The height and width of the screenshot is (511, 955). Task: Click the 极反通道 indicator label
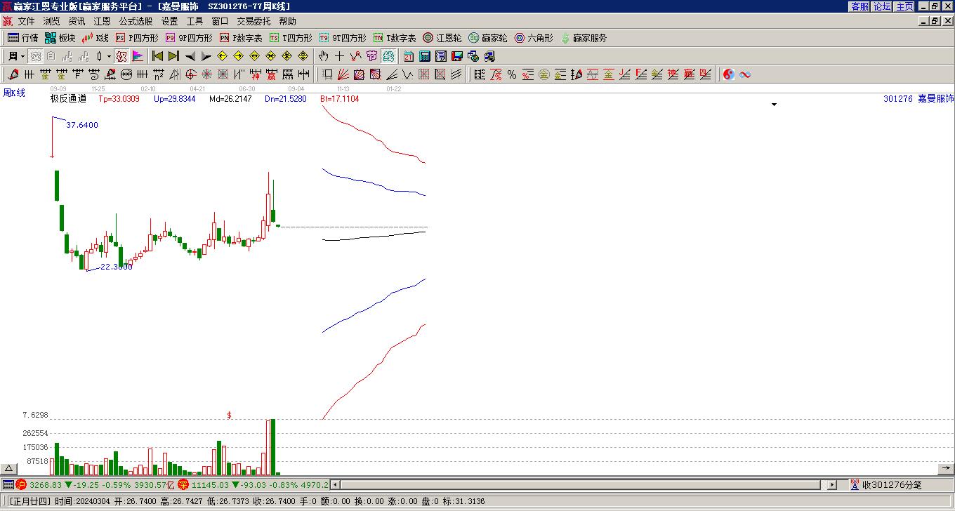pos(68,99)
